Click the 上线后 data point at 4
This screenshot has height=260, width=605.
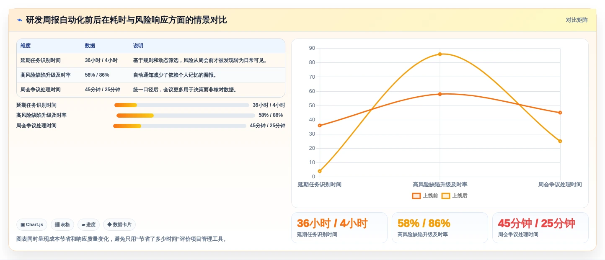[320, 171]
